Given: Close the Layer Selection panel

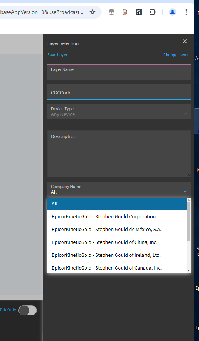Looking at the screenshot, I should (185, 41).
